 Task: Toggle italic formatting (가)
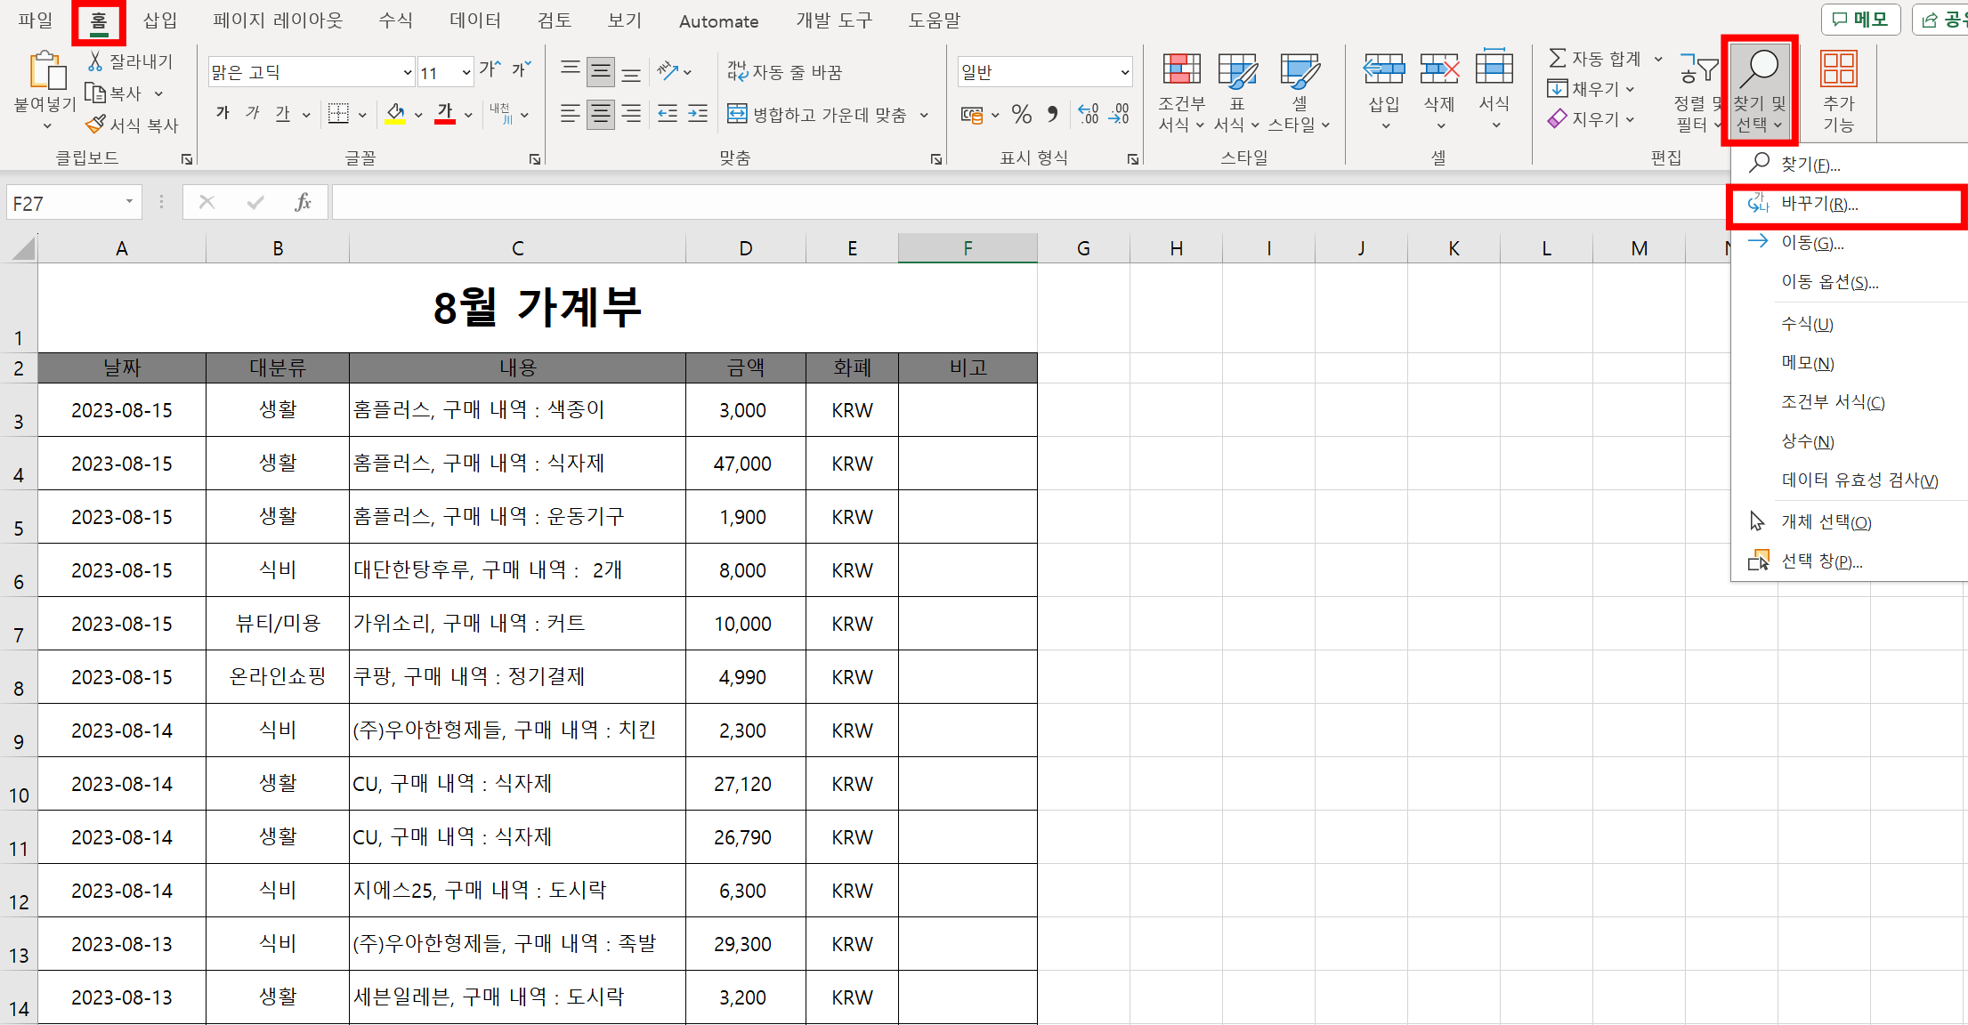253,113
